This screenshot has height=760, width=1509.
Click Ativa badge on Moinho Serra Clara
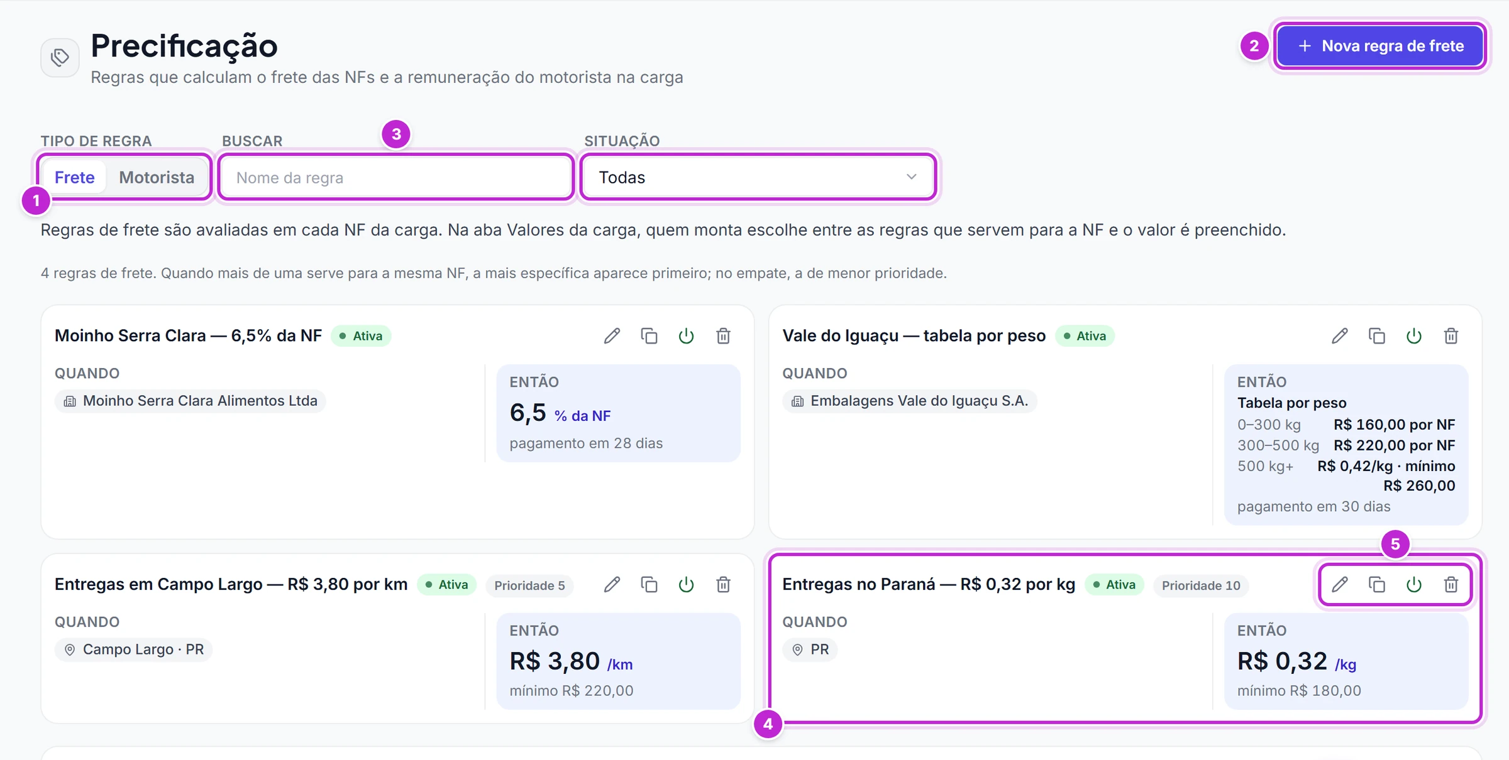click(361, 336)
